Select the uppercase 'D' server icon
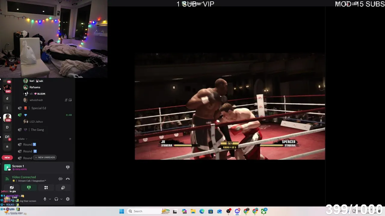Image resolution: width=385 pixels, height=216 pixels. 7,127
